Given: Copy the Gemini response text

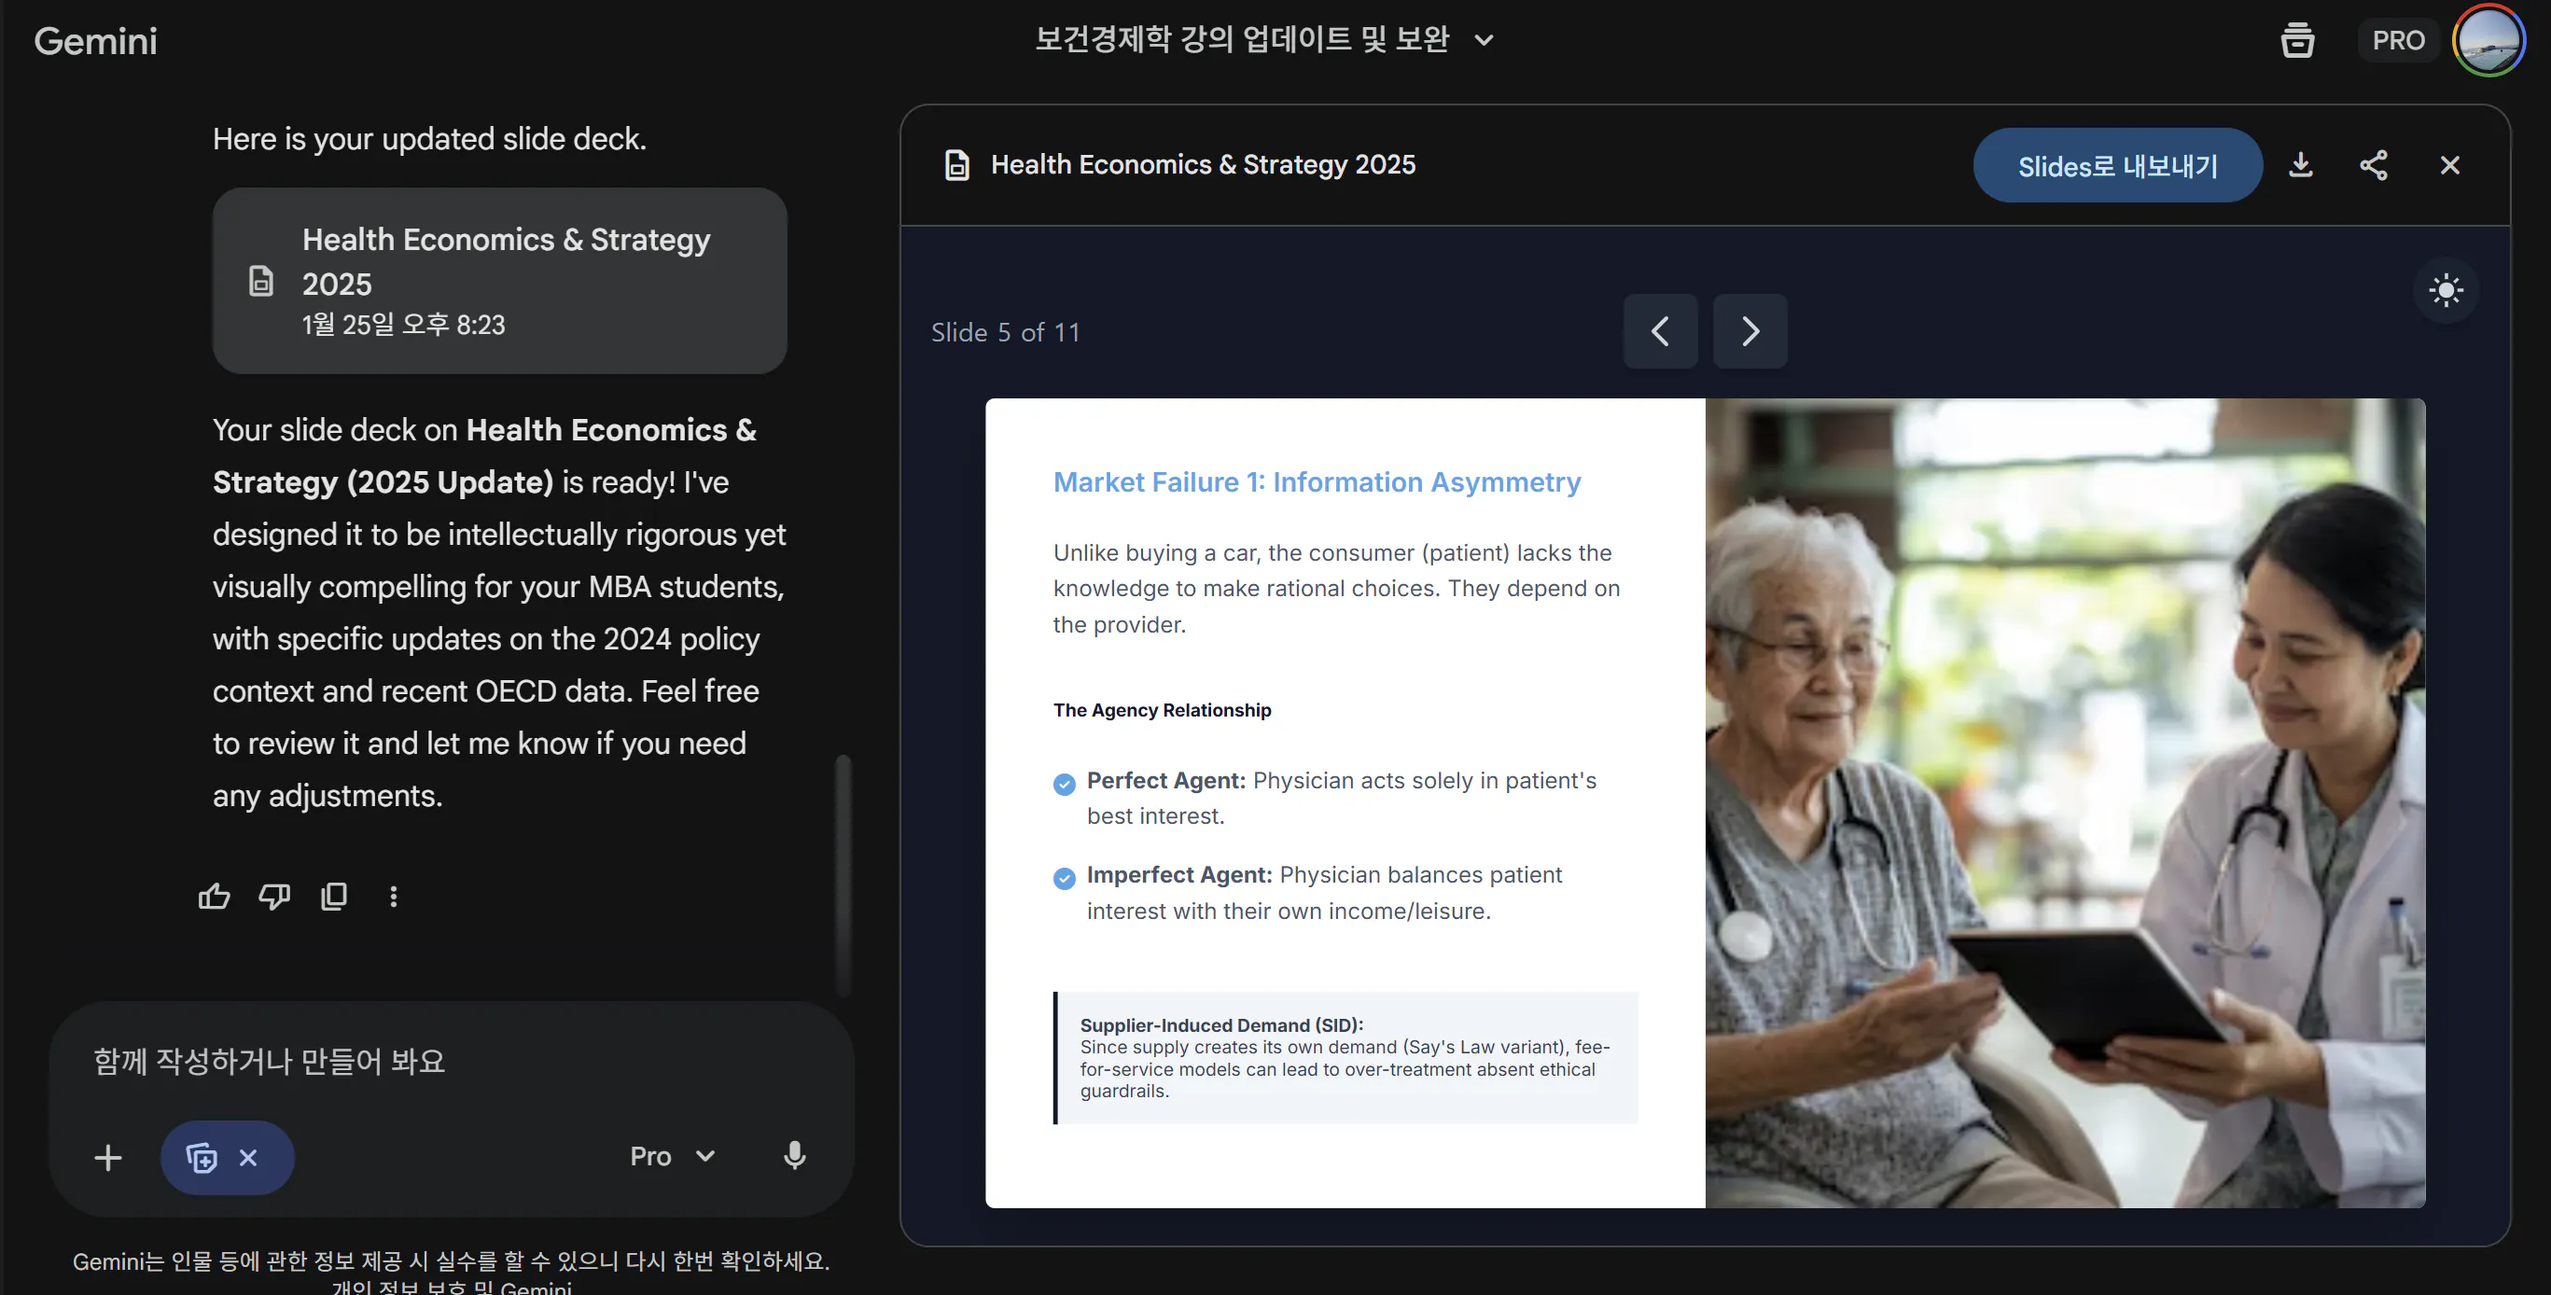Looking at the screenshot, I should coord(334,896).
